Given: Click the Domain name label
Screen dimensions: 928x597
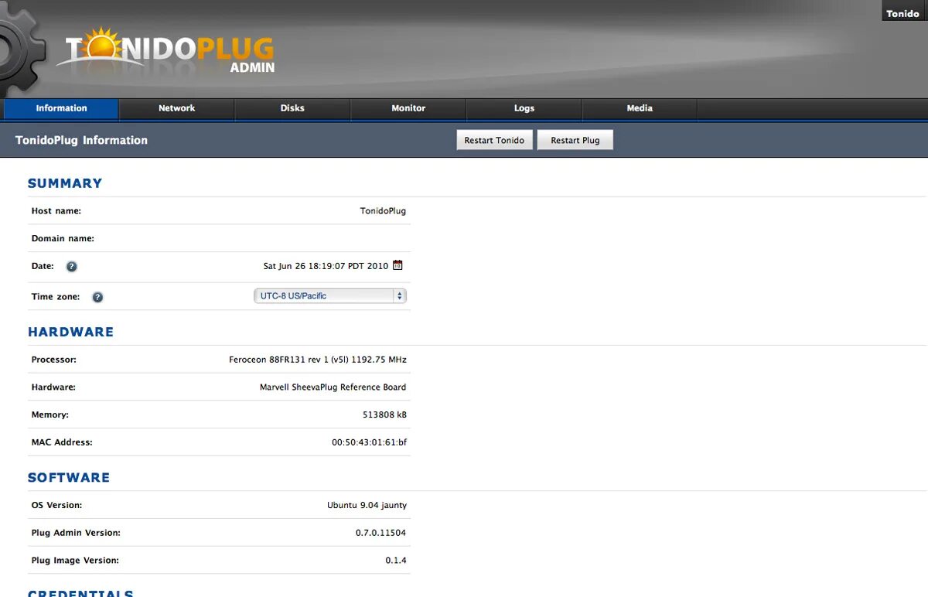Looking at the screenshot, I should click(63, 239).
